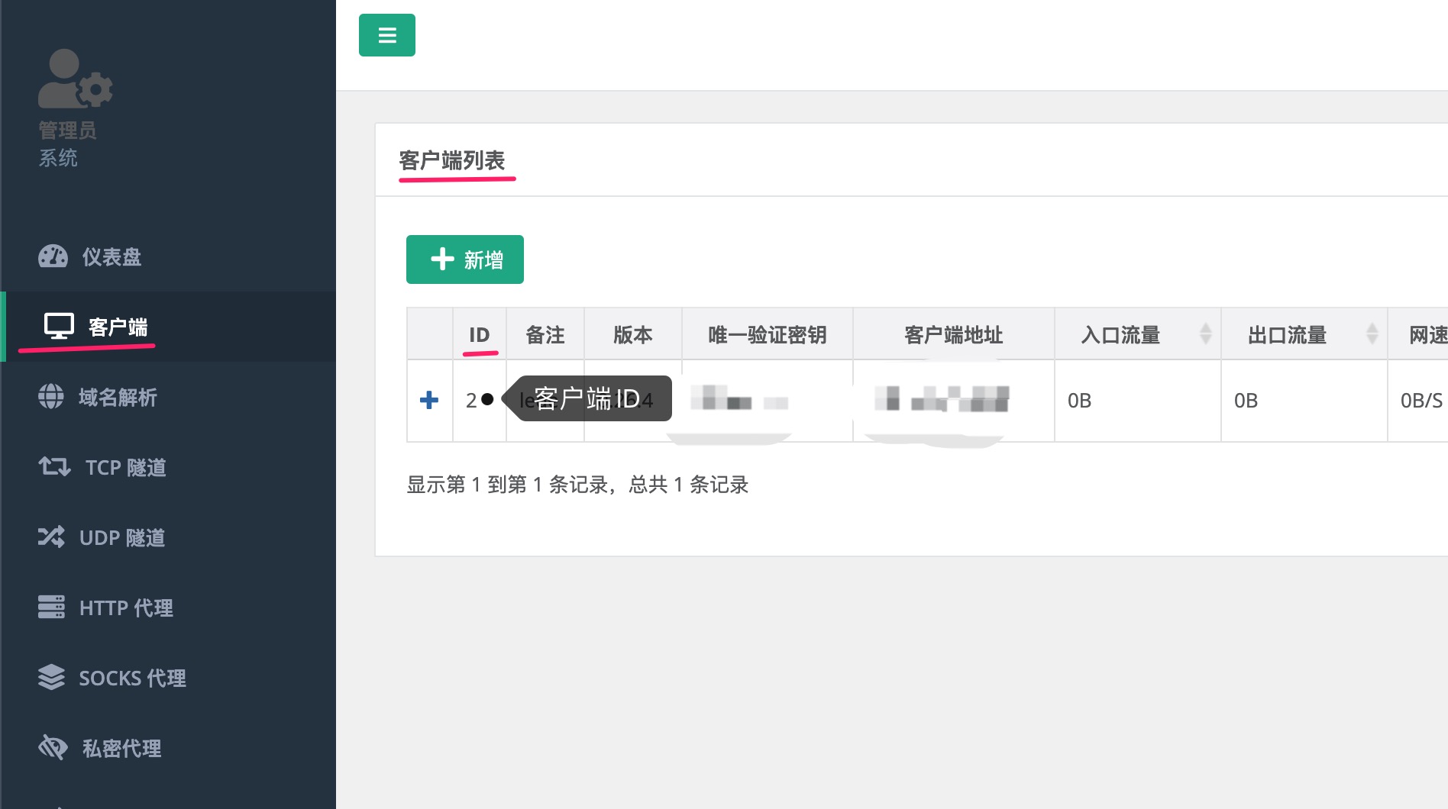This screenshot has height=809, width=1448.
Task: Open 仪表盘 menu item
Action: (168, 256)
